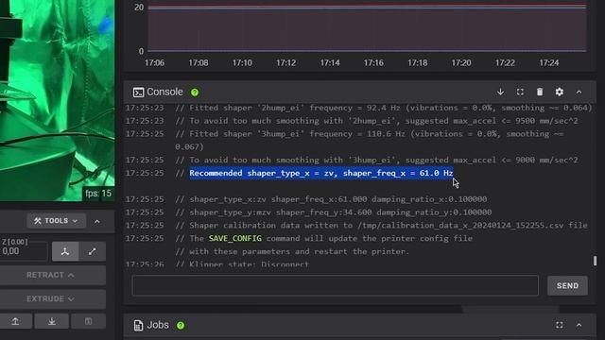Viewport: 605px width, 340px height.
Task: Click the console scrollbar thumb
Action: (x=595, y=261)
